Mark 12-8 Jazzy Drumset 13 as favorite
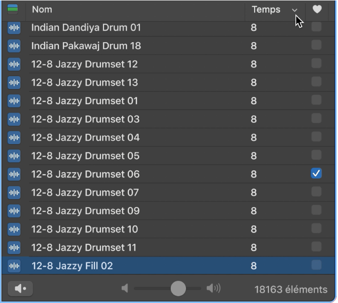 coord(316,82)
